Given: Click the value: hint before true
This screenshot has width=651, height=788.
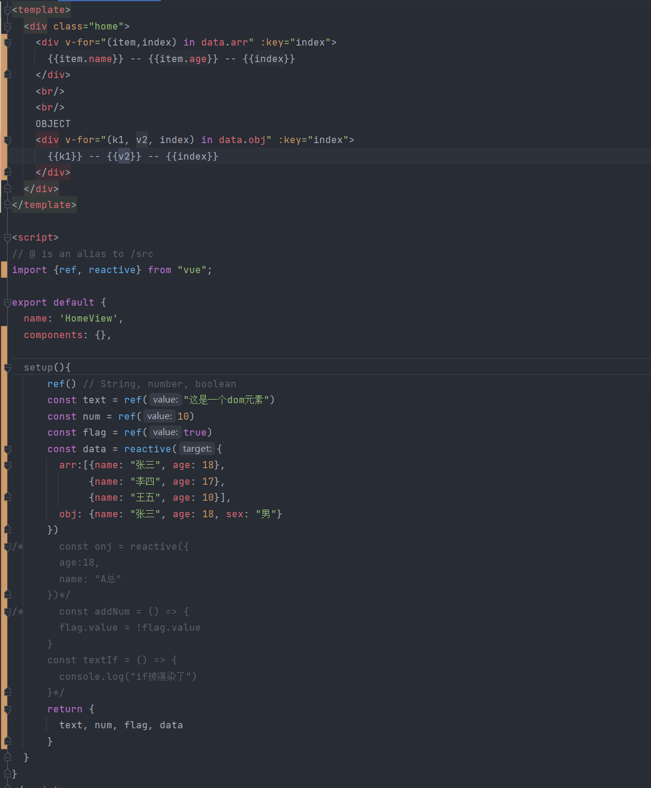Looking at the screenshot, I should coord(166,432).
